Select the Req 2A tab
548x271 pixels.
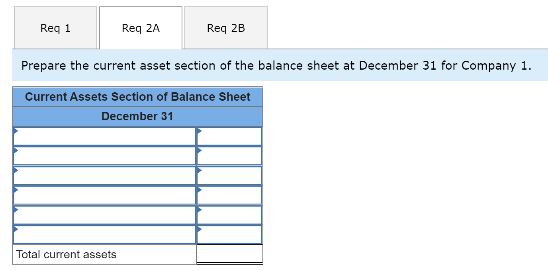(141, 28)
